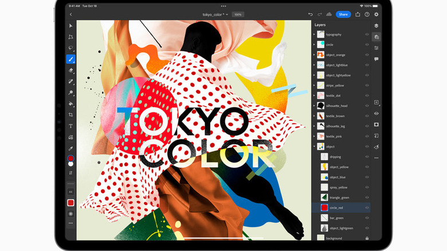This screenshot has width=447, height=251.
Task: Choose the Lasso selection tool
Action: tap(71, 48)
